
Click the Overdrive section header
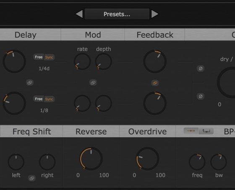tap(147, 131)
